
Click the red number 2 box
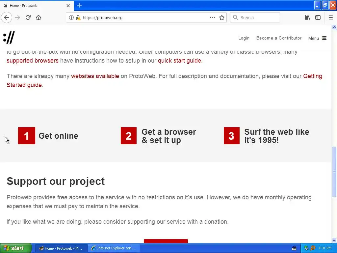coord(129,136)
